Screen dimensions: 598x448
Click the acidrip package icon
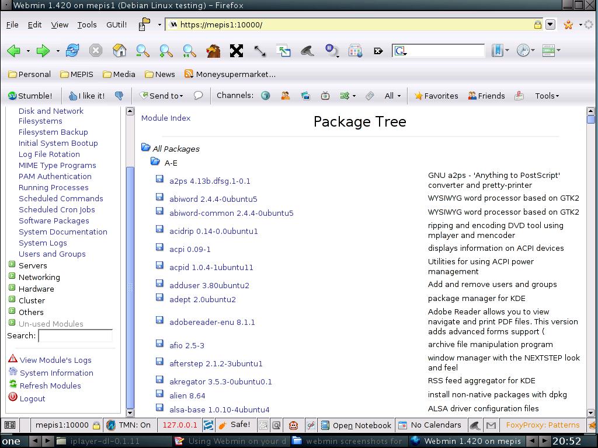tap(159, 229)
